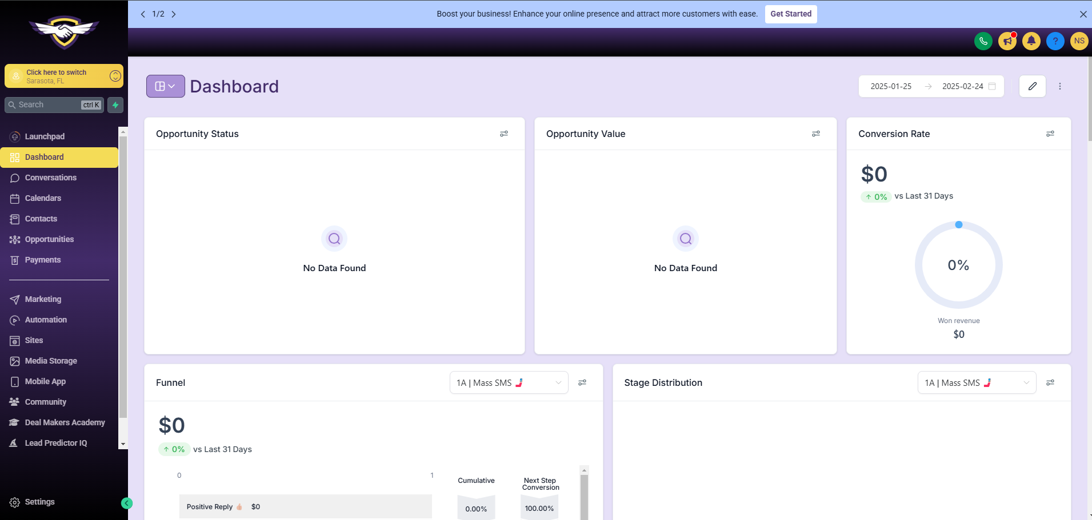Open the NS user profile avatar
The image size is (1092, 520).
click(x=1079, y=41)
